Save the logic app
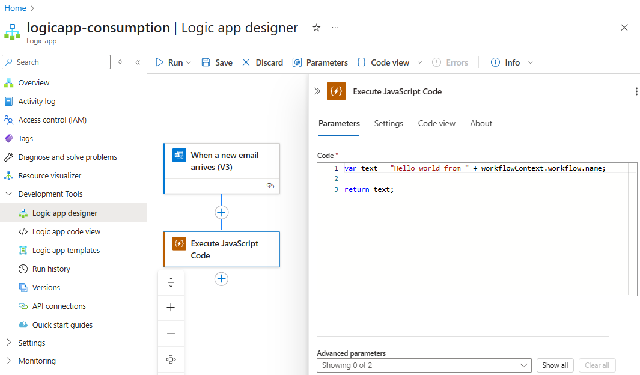The width and height of the screenshot is (640, 375). tap(216, 62)
